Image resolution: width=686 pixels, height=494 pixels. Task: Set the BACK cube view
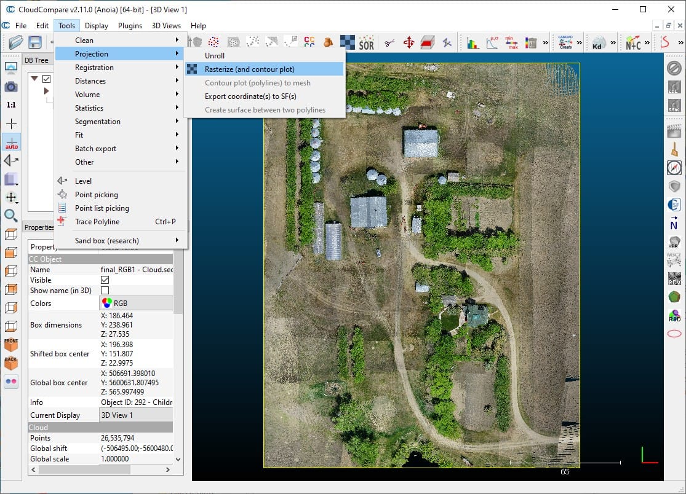point(11,363)
